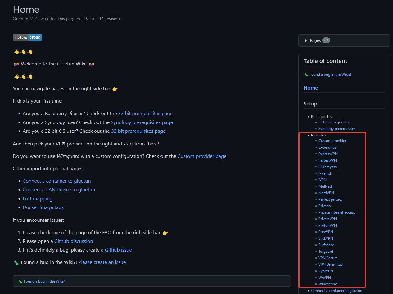The image size is (393, 294).
Task: Go to the Port mapping page
Action: click(x=38, y=199)
